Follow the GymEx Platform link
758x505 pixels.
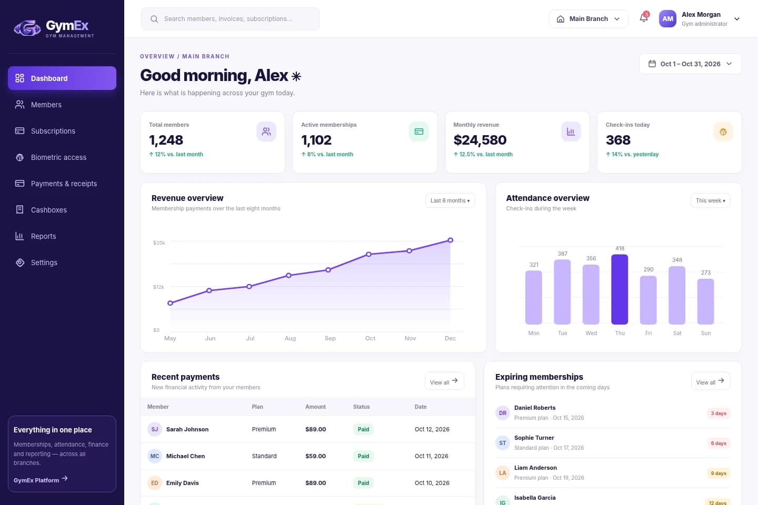click(x=41, y=480)
